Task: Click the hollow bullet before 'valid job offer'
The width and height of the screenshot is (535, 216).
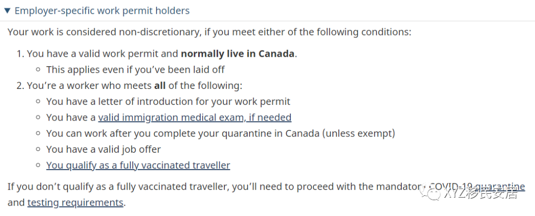Action: [39, 149]
